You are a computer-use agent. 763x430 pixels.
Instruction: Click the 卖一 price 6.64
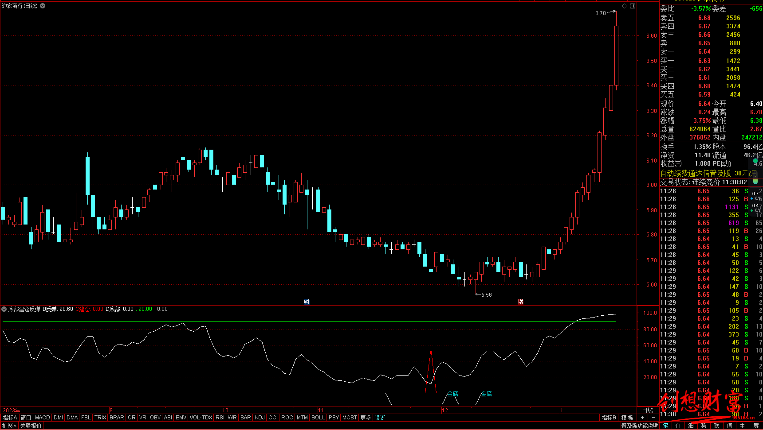pyautogui.click(x=704, y=52)
